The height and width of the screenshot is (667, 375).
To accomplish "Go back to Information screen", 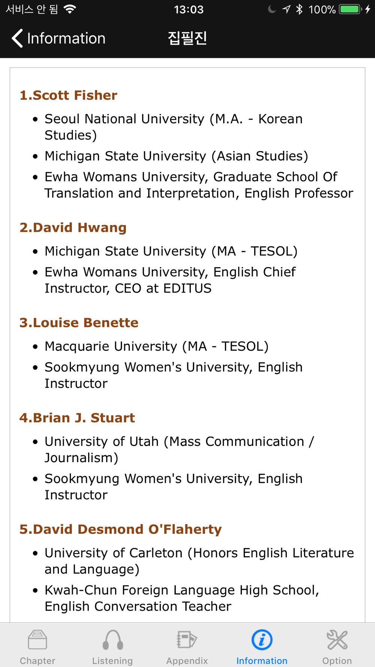I will pyautogui.click(x=58, y=38).
